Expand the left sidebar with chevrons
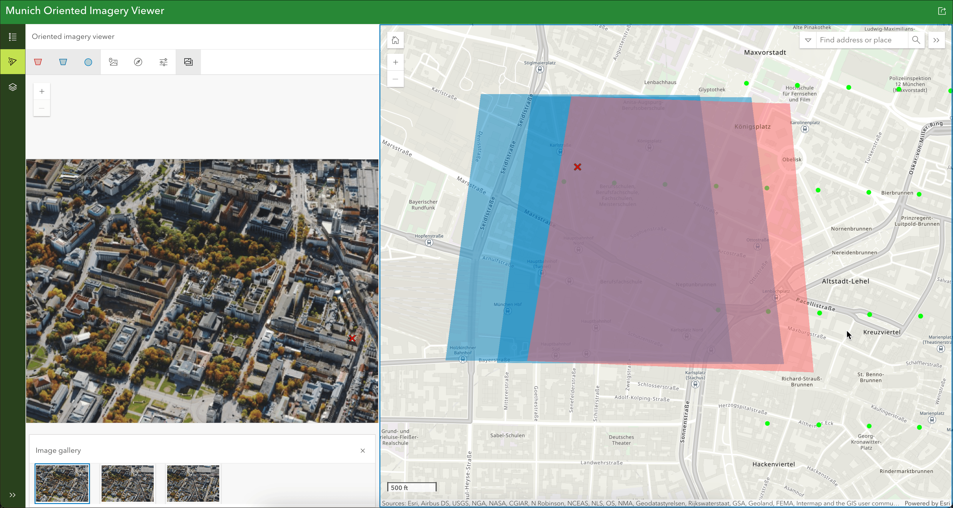This screenshot has height=508, width=953. click(x=13, y=495)
